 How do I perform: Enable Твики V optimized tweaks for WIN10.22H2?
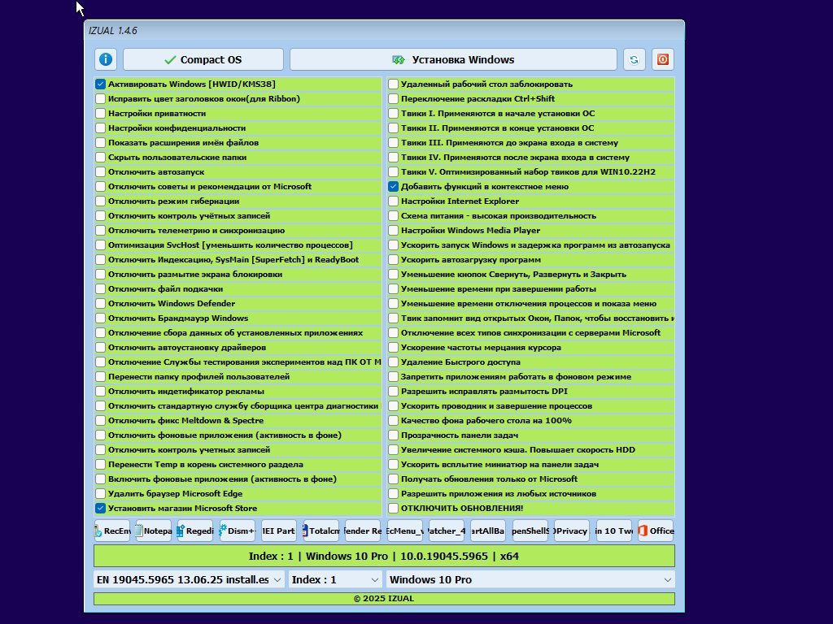pos(393,172)
